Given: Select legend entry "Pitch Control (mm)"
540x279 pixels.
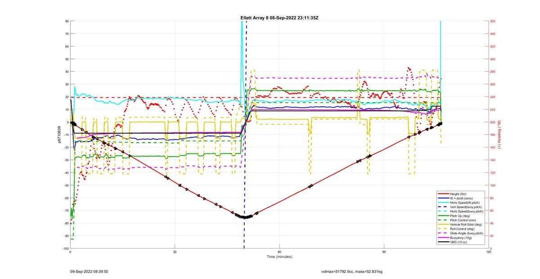Looking at the screenshot, I should 463,220.
